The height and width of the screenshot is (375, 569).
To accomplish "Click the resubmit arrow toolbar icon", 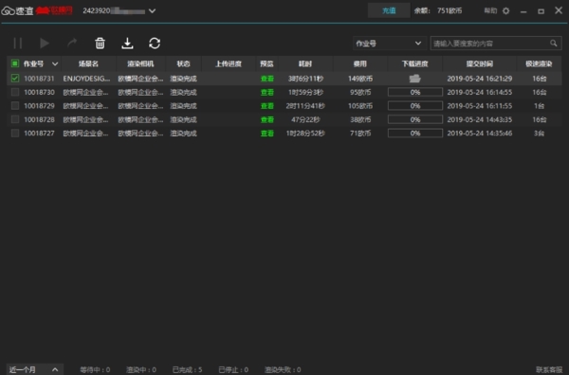I will tap(72, 44).
